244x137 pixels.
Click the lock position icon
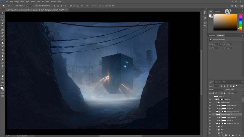[219, 93]
